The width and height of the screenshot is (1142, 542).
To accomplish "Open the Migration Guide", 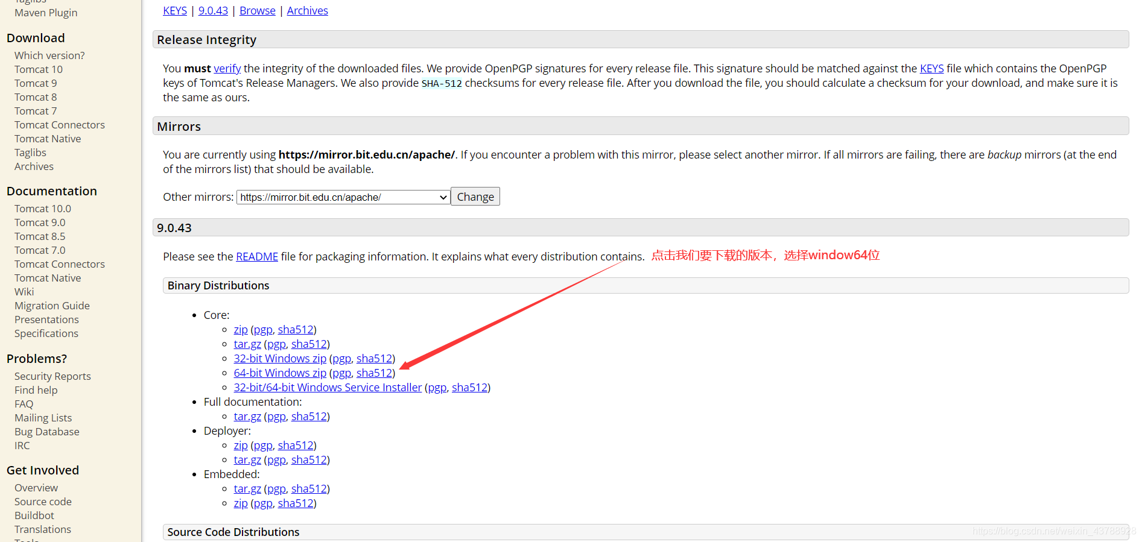I will pos(52,306).
